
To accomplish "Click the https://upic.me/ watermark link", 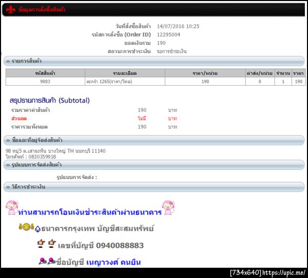I will tap(284, 272).
